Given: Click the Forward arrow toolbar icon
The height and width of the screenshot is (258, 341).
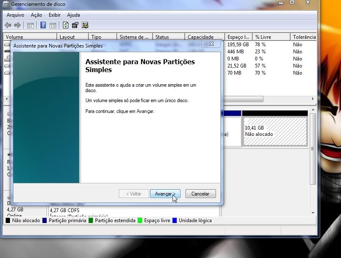Looking at the screenshot, I should (18, 25).
